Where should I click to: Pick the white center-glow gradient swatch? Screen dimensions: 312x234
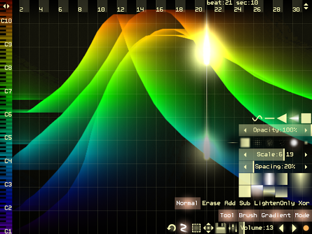(269, 179)
